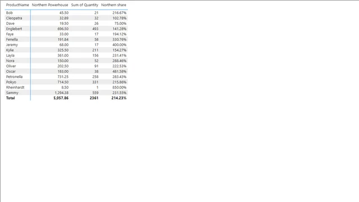
Task: Select the Sammy product name cell
Action: [12, 93]
